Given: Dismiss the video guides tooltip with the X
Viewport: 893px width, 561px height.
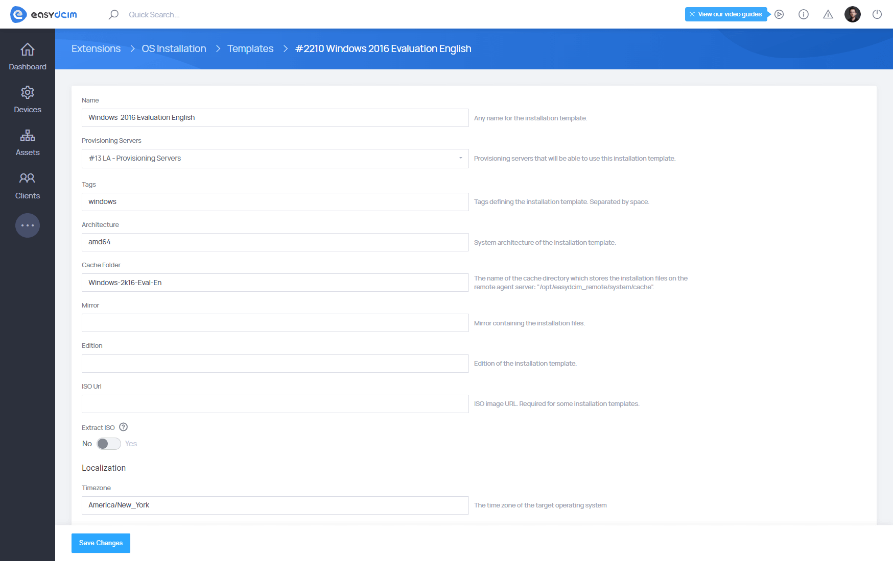Looking at the screenshot, I should pyautogui.click(x=692, y=14).
